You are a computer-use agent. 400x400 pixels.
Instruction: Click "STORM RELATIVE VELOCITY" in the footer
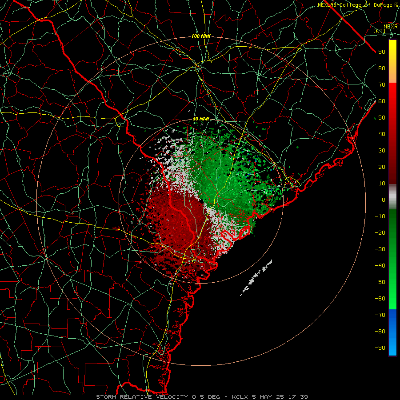click(142, 397)
